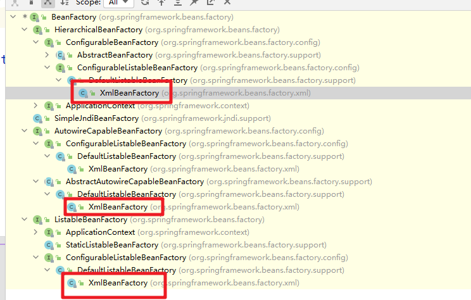Select the AbstractAutowireCapableBeanFactory label
The height and width of the screenshot is (300, 471).
pyautogui.click(x=135, y=182)
